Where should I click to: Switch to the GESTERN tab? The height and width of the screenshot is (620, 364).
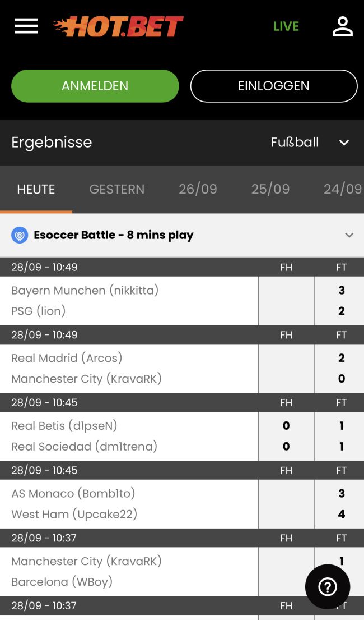(x=116, y=189)
